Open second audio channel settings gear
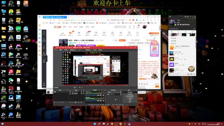Viewport: 224px width, 126px height. [x=104, y=101]
